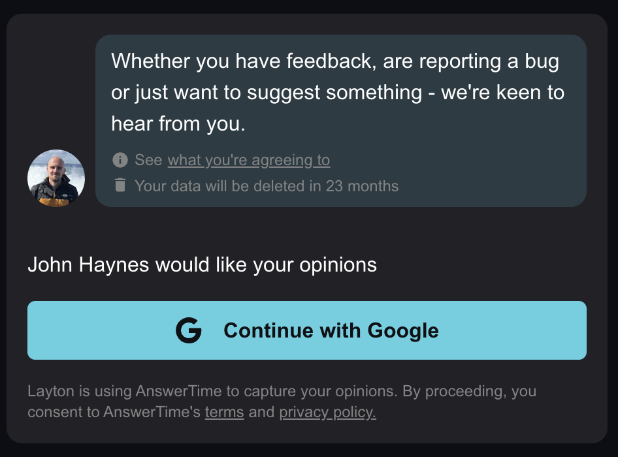Click the hear from you line in bubble
Screen dimensions: 618x457
178,123
